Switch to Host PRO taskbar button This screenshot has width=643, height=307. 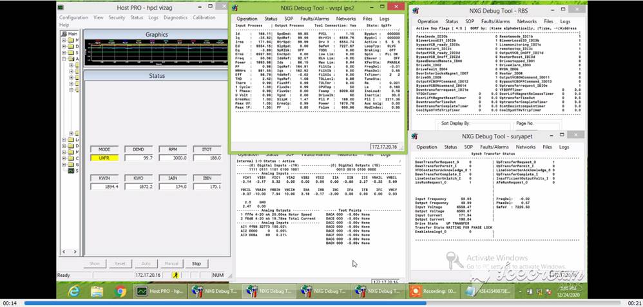pos(160,291)
